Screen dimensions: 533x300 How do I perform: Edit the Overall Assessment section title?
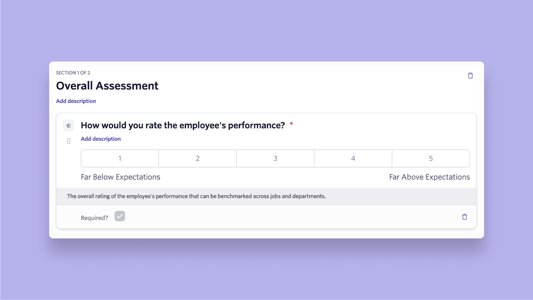pyautogui.click(x=107, y=86)
